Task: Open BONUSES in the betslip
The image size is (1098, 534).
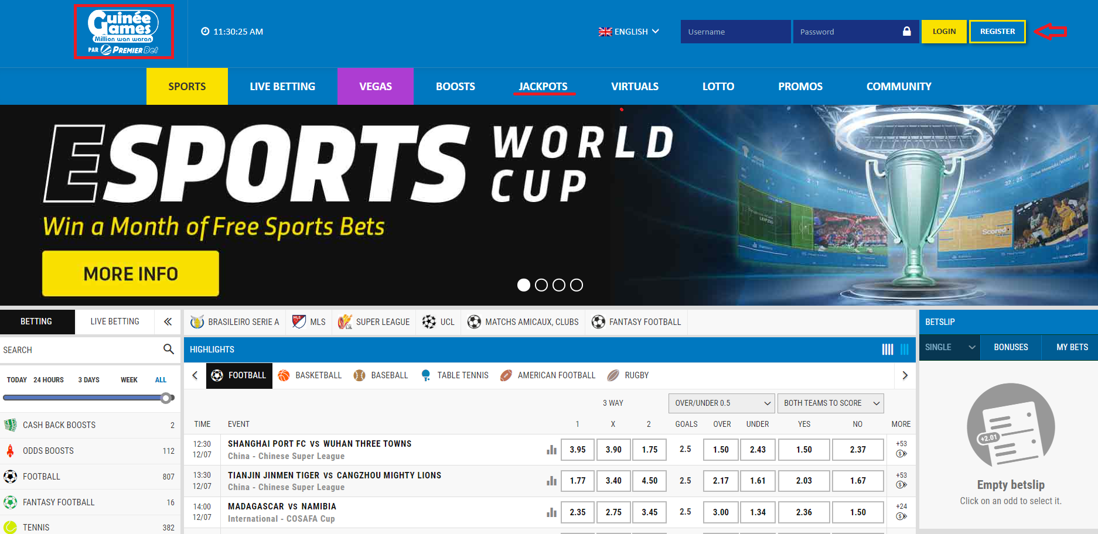Action: [1011, 347]
